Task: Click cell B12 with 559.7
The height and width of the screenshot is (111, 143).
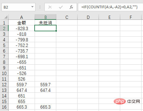Action: (x=46, y=84)
